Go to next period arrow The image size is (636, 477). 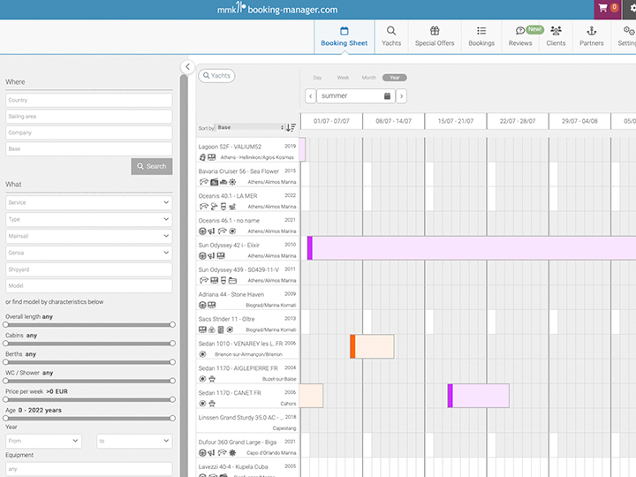point(402,96)
